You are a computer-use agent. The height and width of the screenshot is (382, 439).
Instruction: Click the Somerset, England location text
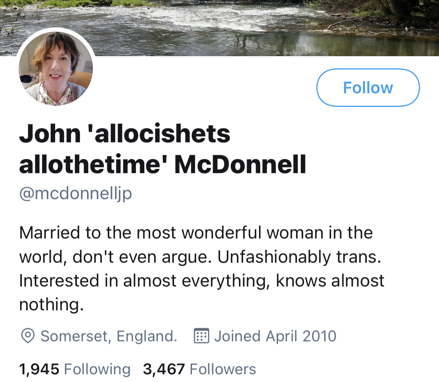tap(109, 336)
